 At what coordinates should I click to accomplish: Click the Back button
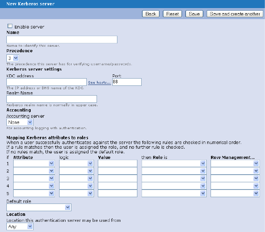tap(151, 14)
